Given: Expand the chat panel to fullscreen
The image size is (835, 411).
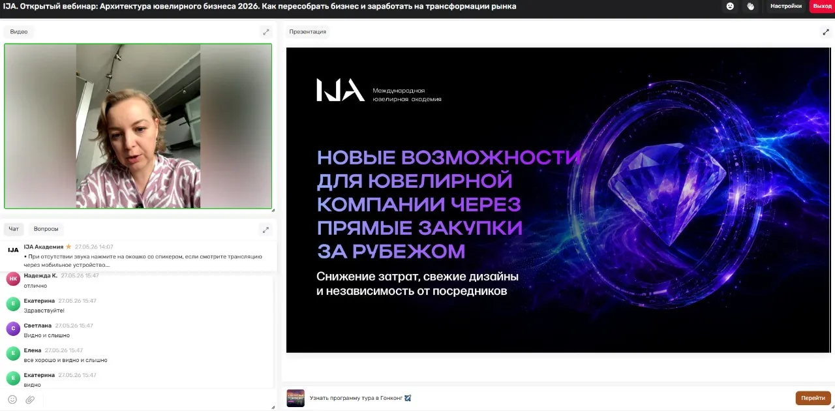Looking at the screenshot, I should pos(265,229).
